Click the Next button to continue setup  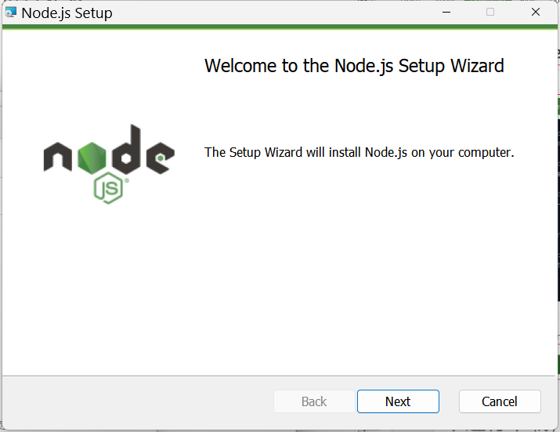398,401
